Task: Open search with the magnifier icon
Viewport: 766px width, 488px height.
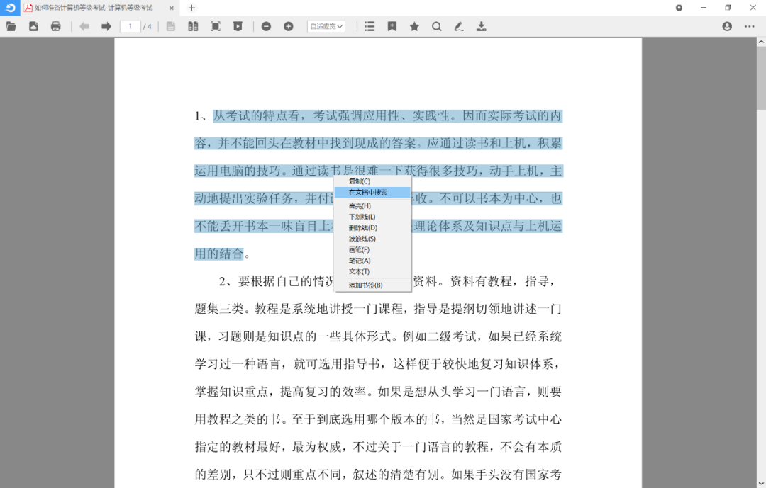Action: (x=435, y=26)
